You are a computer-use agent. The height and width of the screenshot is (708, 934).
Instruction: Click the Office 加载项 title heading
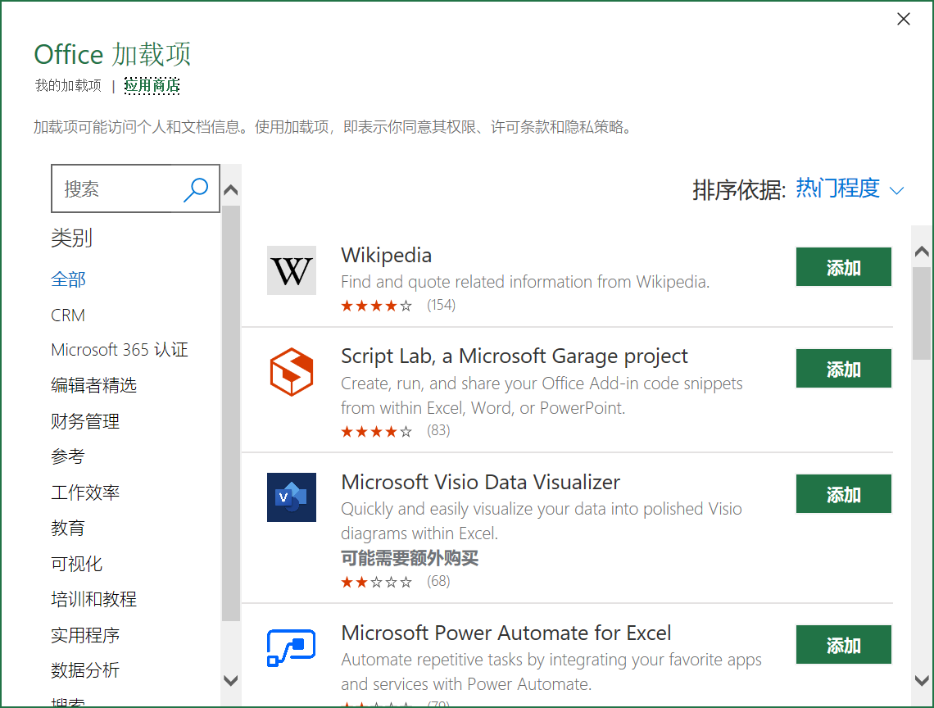click(x=111, y=54)
